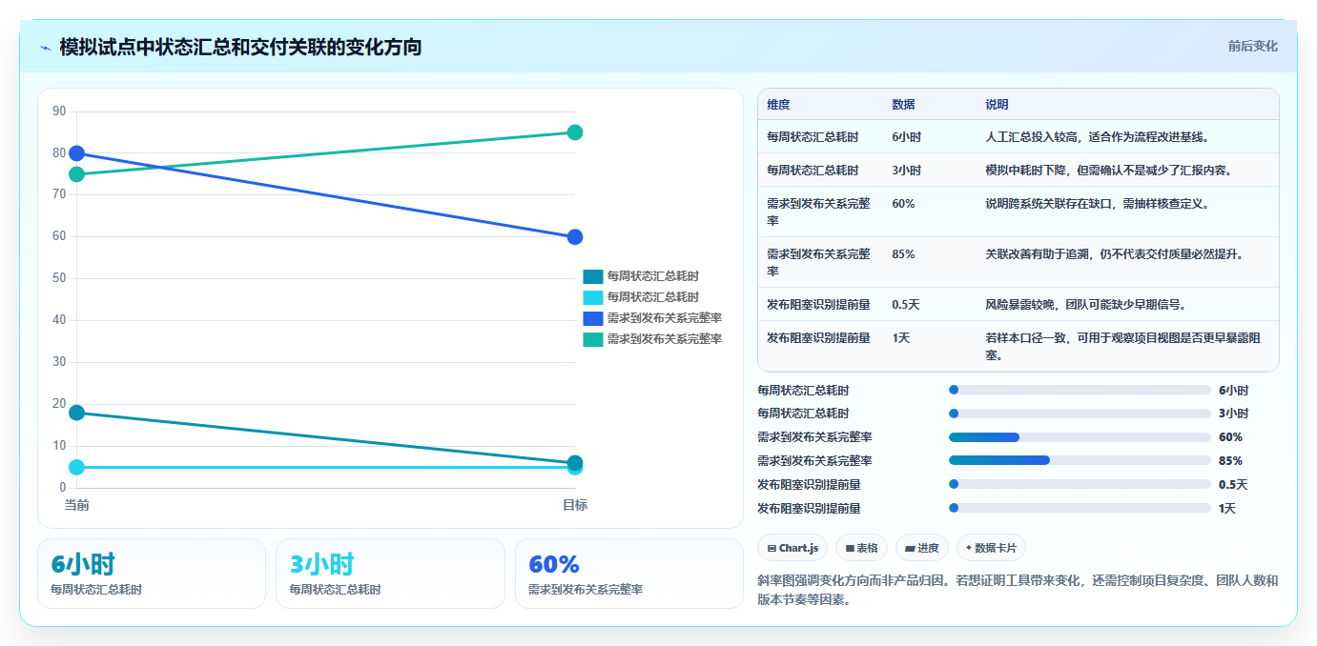Toggle green 需求到发布关系完整率 legend swatch

tap(593, 339)
